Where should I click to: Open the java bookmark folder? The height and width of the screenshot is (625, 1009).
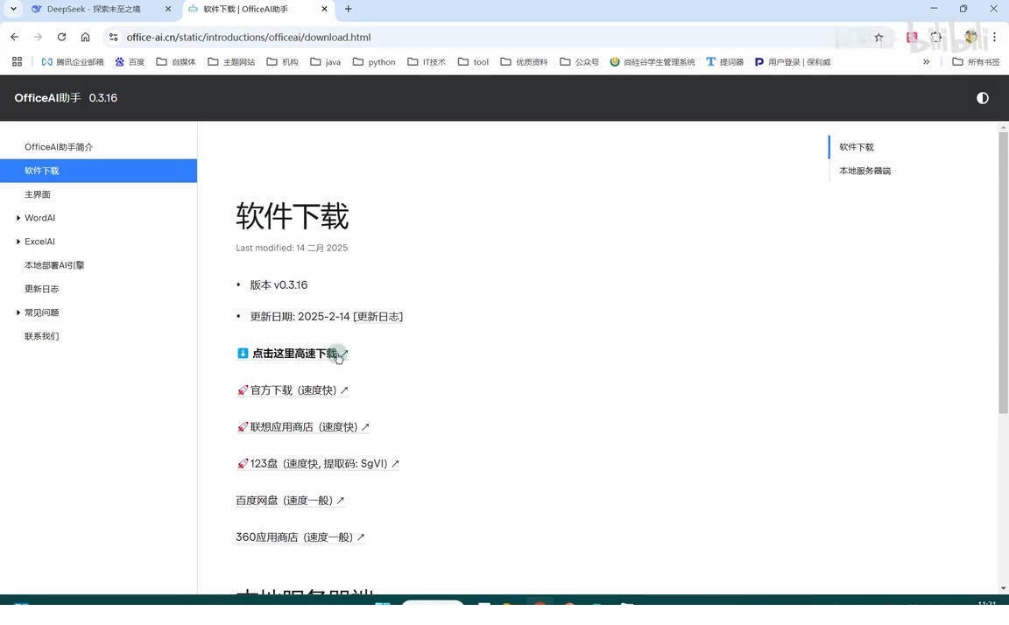[x=325, y=62]
